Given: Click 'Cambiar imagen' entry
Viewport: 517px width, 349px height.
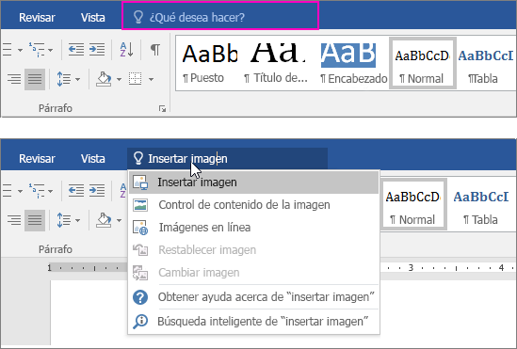Looking at the screenshot, I should (x=253, y=273).
